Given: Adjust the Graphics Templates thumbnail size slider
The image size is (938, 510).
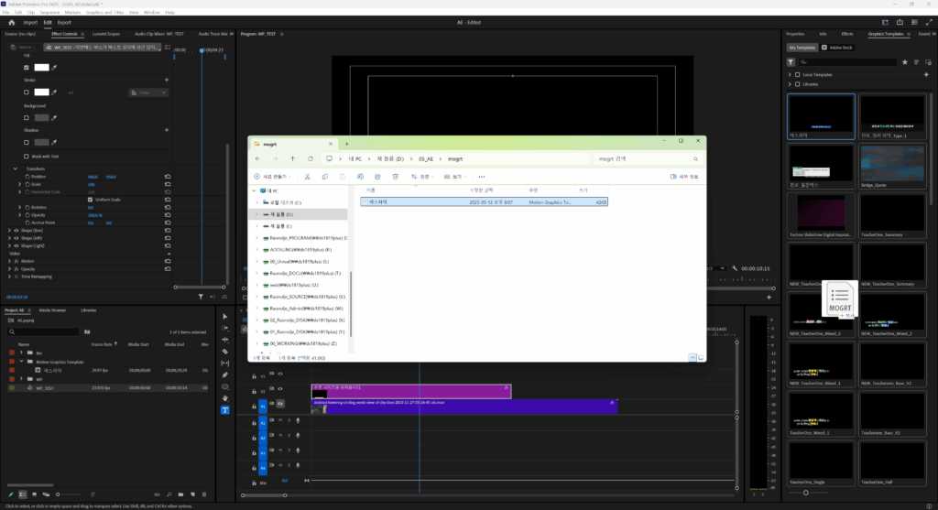Looking at the screenshot, I should [x=806, y=493].
